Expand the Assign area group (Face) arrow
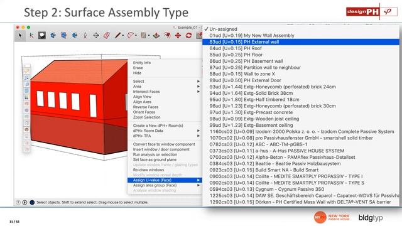 pos(198,185)
